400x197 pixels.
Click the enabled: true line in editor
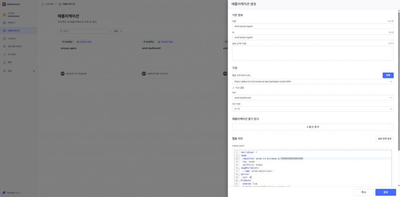(250, 184)
